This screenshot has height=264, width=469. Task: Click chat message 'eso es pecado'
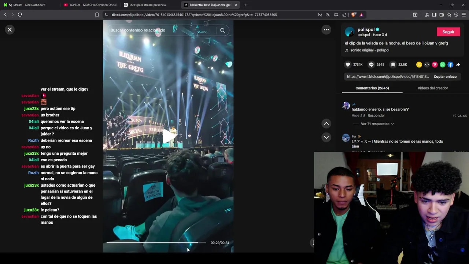[x=53, y=160]
